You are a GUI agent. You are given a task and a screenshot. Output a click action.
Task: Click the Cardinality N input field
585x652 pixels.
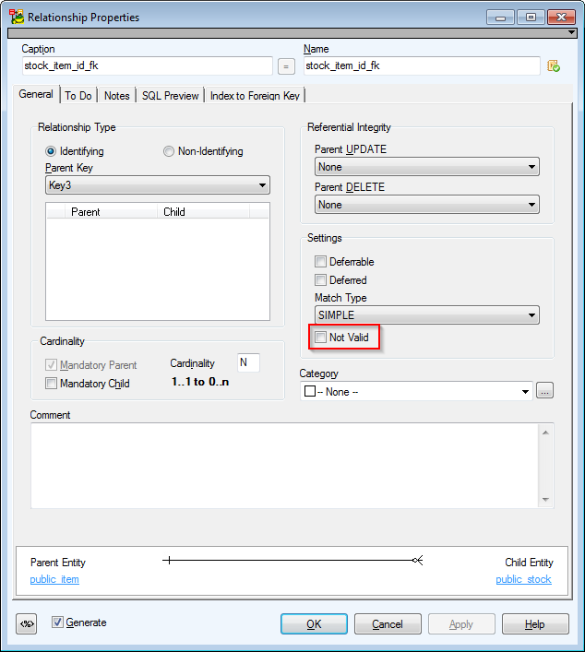[x=248, y=362]
